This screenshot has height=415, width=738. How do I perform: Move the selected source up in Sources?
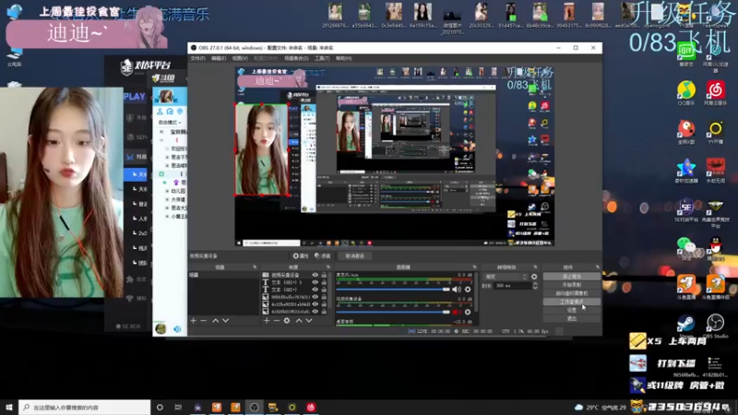(298, 320)
